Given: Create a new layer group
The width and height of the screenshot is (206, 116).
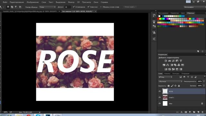Looking at the screenshot, I should (x=194, y=112).
